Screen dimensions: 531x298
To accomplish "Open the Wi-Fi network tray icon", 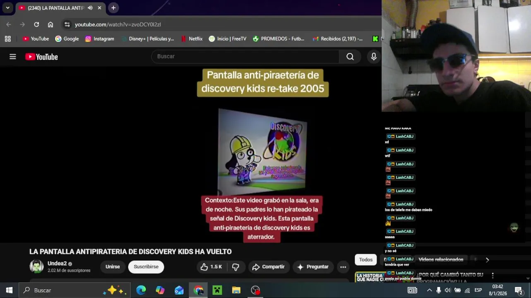I will 467,290.
